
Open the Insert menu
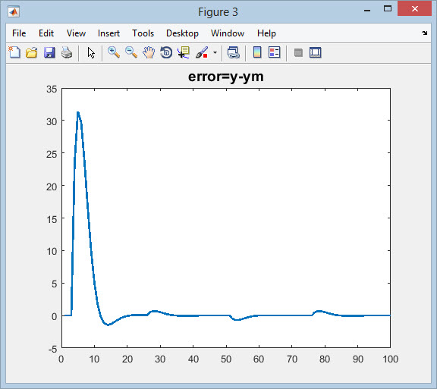point(108,33)
